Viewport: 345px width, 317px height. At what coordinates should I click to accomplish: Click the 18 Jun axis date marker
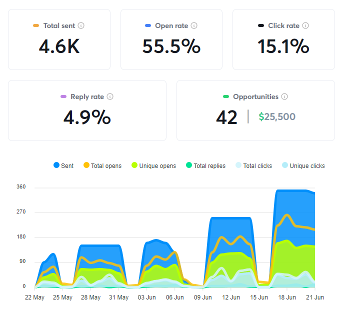coord(287,297)
